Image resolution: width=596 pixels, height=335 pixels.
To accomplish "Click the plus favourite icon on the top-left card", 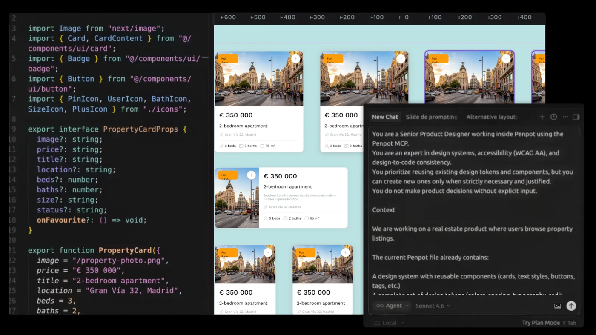I will point(295,59).
